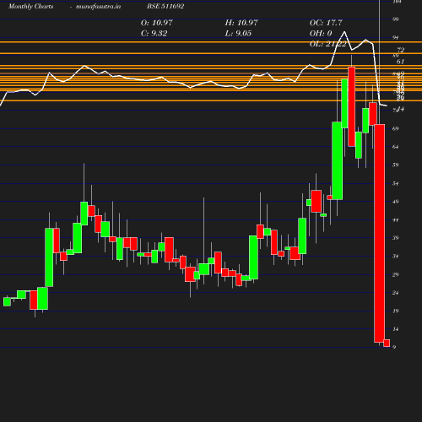
Task: Click the y-axis price label 69
Action: point(395,128)
